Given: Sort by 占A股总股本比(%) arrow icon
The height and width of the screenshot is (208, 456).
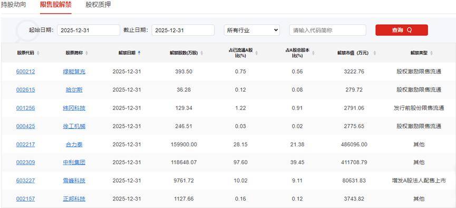Looking at the screenshot, I should [313, 53].
